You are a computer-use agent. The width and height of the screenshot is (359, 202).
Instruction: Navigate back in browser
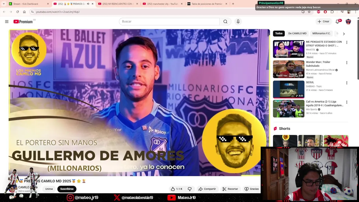tap(4, 12)
